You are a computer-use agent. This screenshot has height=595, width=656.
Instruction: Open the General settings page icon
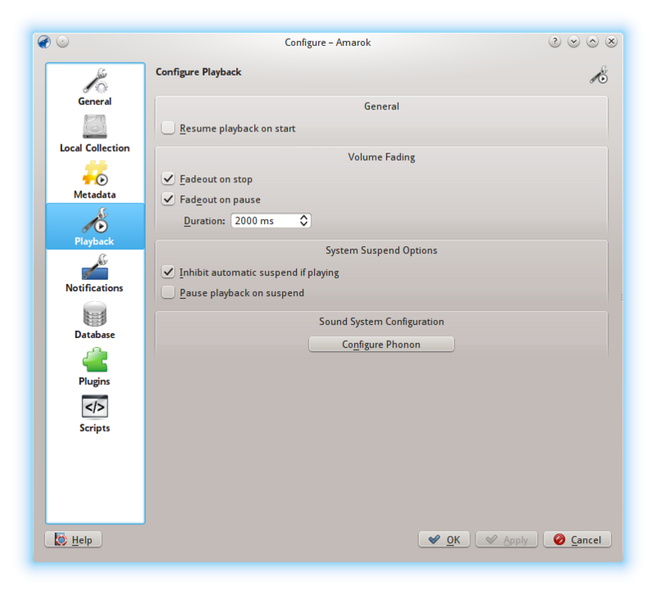point(95,80)
